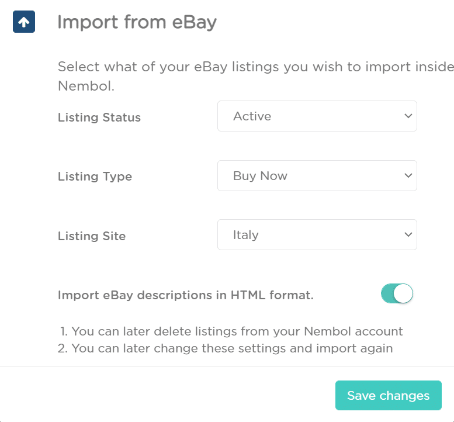
Task: Click the Listing Site label
Action: (92, 236)
